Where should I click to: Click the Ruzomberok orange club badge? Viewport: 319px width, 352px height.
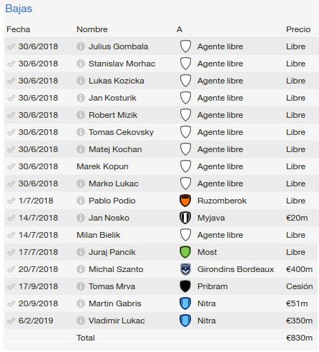click(x=185, y=201)
